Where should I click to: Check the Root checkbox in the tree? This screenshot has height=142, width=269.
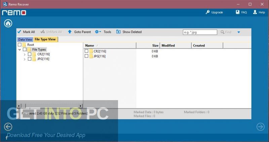20,45
